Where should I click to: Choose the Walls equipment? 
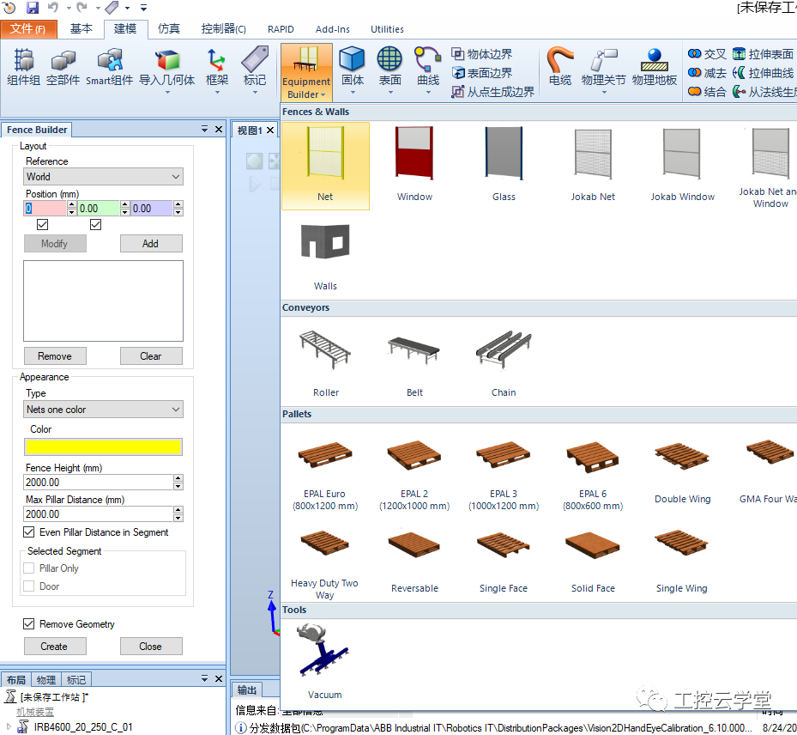click(x=325, y=255)
